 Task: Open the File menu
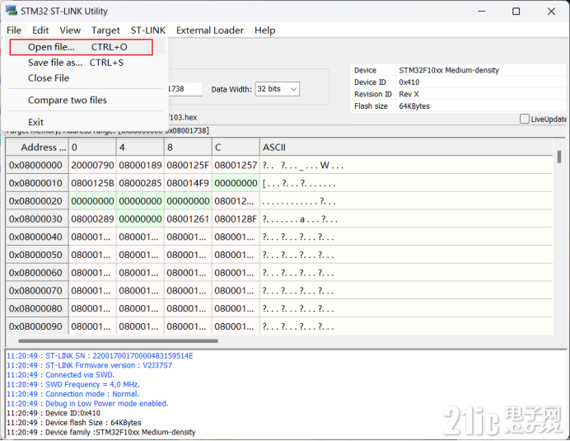pos(14,30)
